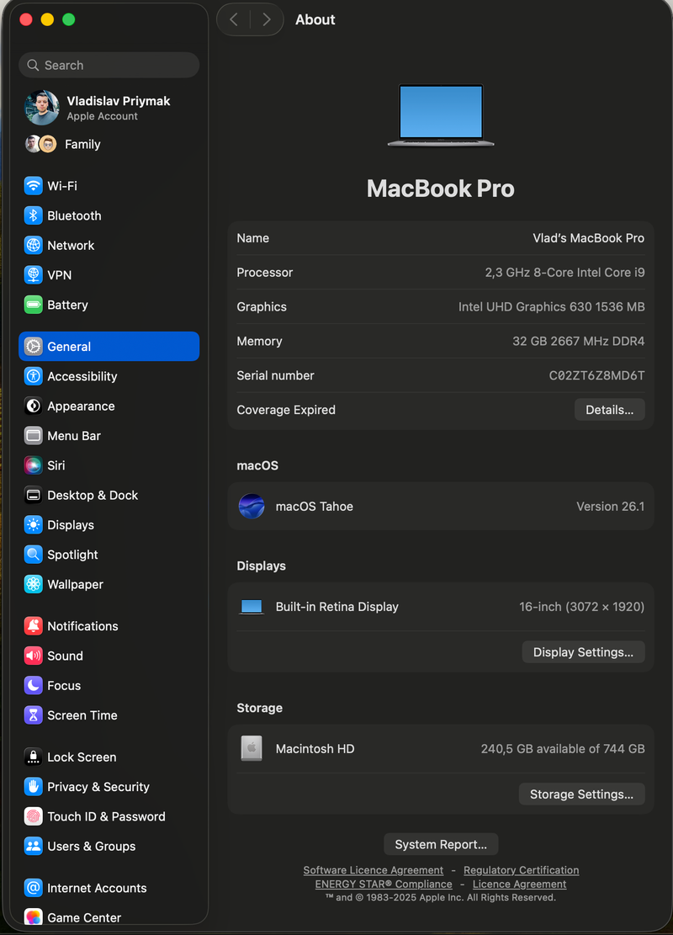Open the Family sidebar item

point(109,144)
